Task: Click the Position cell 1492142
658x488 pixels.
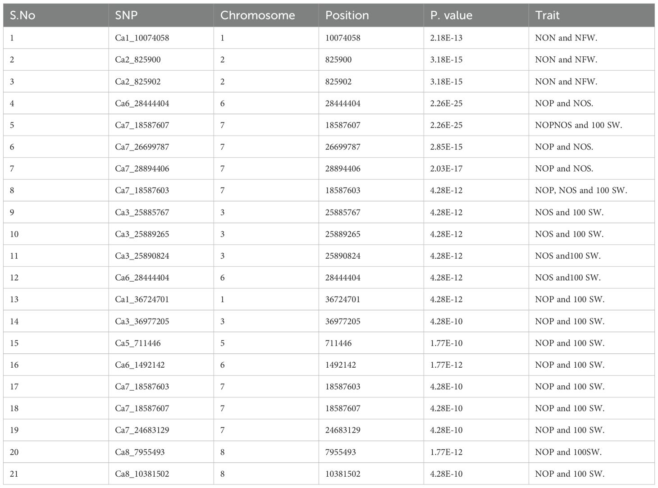Action: point(341,365)
